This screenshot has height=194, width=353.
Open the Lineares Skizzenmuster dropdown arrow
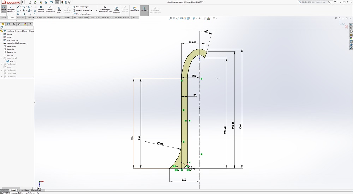pyautogui.click(x=97, y=10)
